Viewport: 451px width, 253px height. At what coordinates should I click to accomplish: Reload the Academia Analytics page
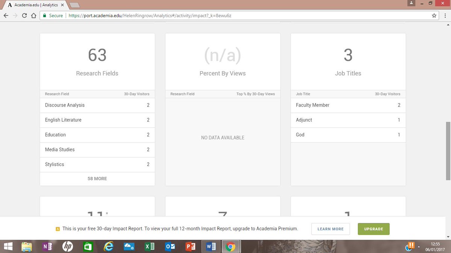(24, 16)
